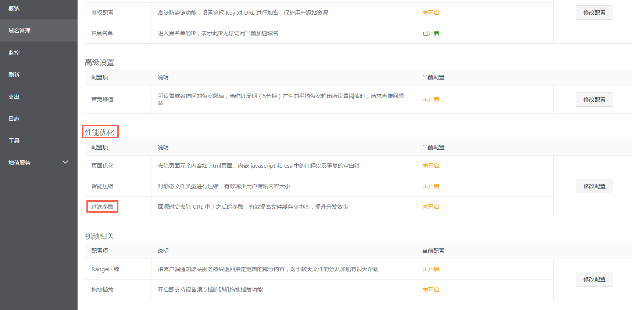Go to 监控 in sidebar
The width and height of the screenshot is (632, 310).
click(14, 52)
